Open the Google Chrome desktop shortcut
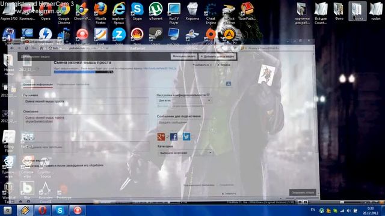Image resolution: width=385 pixels, height=216 pixels. coord(64,13)
